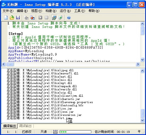The width and height of the screenshot is (146, 135).
Task: Click the AppPublisher=huliqing line
Action: tap(30, 58)
